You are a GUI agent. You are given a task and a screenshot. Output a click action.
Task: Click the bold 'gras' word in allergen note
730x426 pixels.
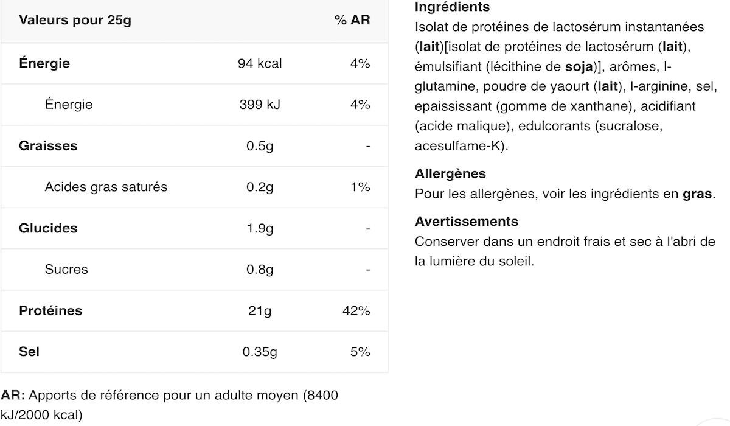point(697,194)
